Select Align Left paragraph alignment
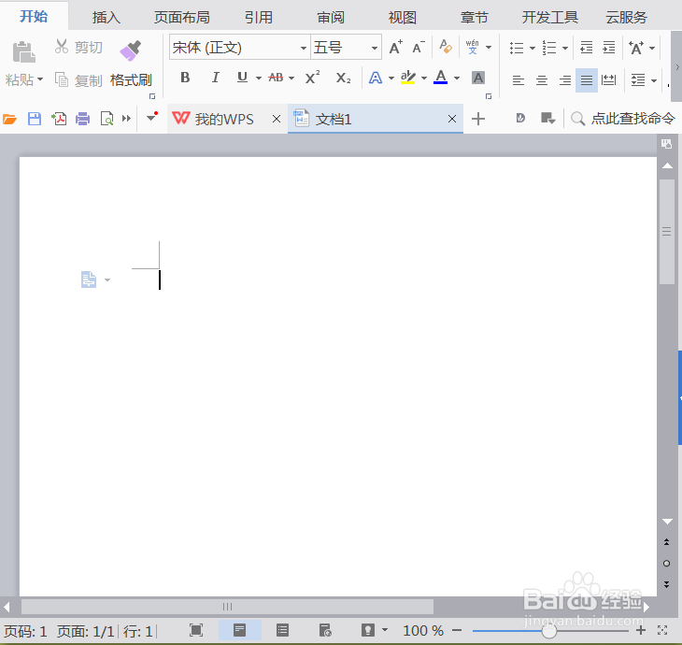682x645 pixels. [519, 80]
